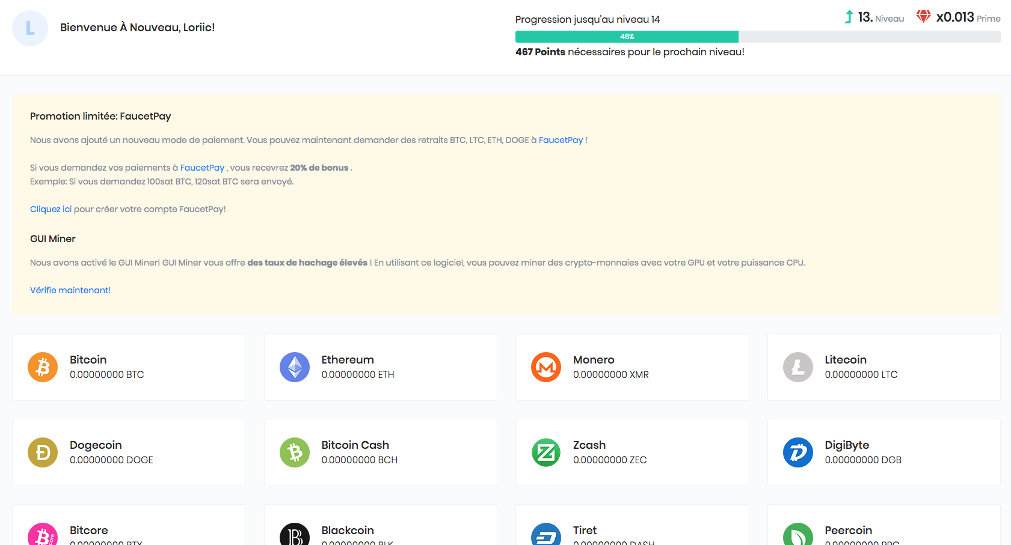Screen dimensions: 1011x545
Task: Click the red diamond Prime icon
Action: (923, 17)
